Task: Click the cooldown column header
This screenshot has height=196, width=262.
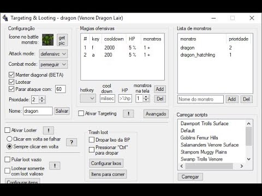Action: coord(114,39)
